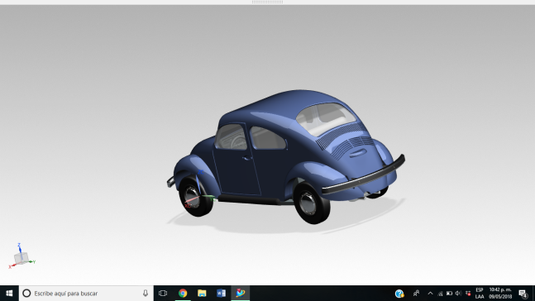The image size is (535, 301).
Task: Open the volume control speaker icon
Action: (459, 294)
